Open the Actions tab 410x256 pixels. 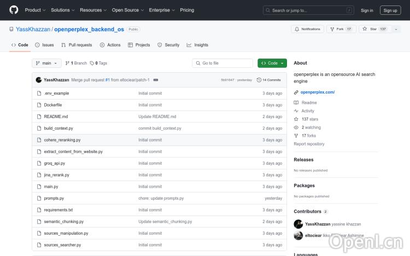pos(110,45)
